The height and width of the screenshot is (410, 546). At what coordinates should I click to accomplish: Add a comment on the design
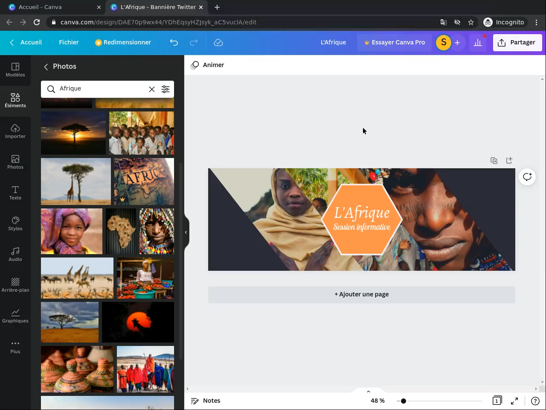coord(527,177)
